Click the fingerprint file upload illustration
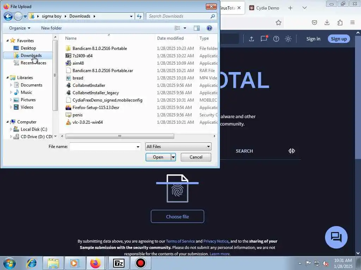361x270 pixels. coord(177,188)
